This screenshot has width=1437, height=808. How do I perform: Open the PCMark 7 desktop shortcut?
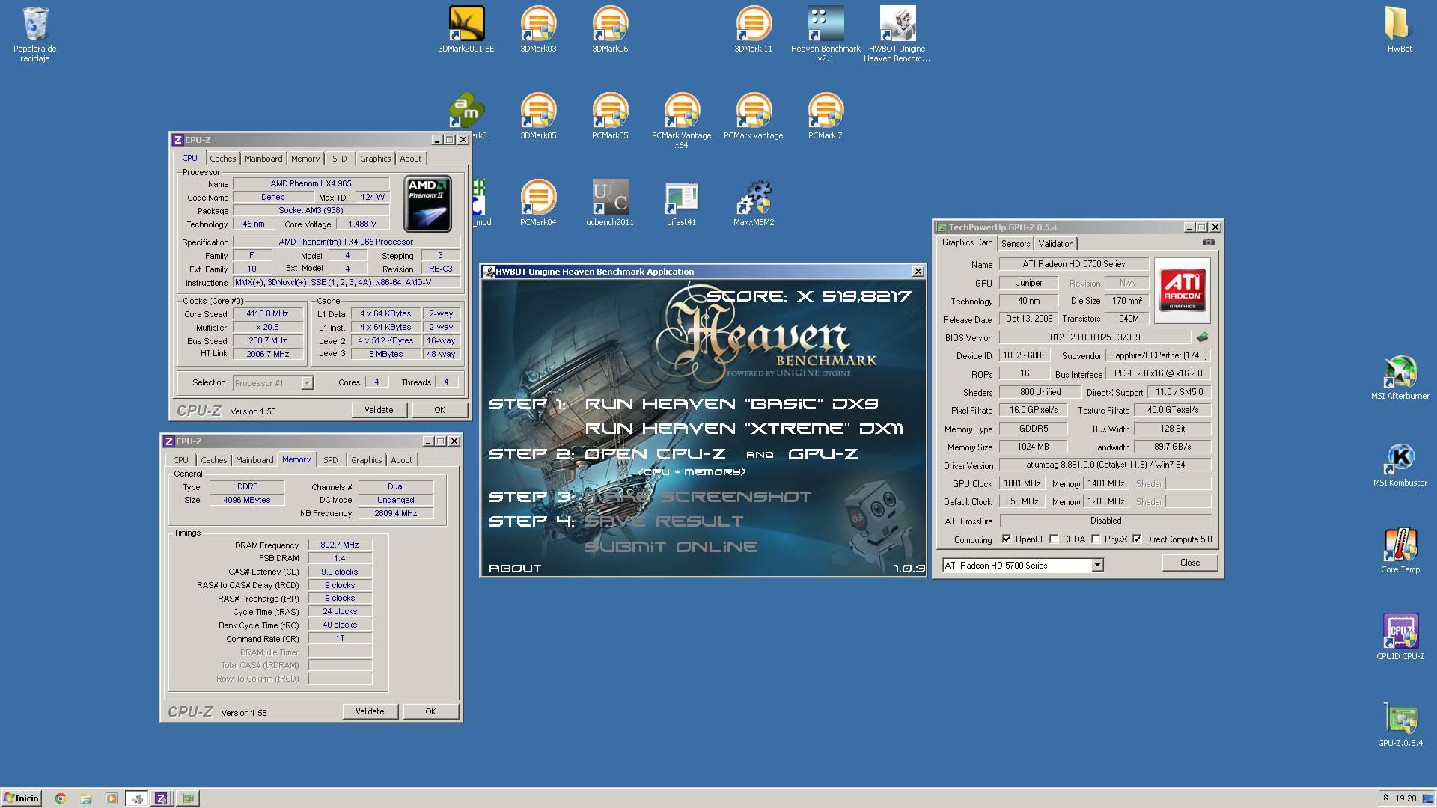click(x=825, y=117)
